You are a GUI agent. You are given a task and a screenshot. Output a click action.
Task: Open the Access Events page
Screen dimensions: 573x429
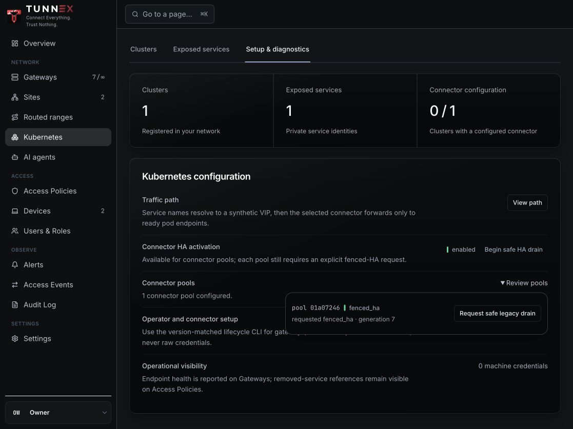coord(58,285)
